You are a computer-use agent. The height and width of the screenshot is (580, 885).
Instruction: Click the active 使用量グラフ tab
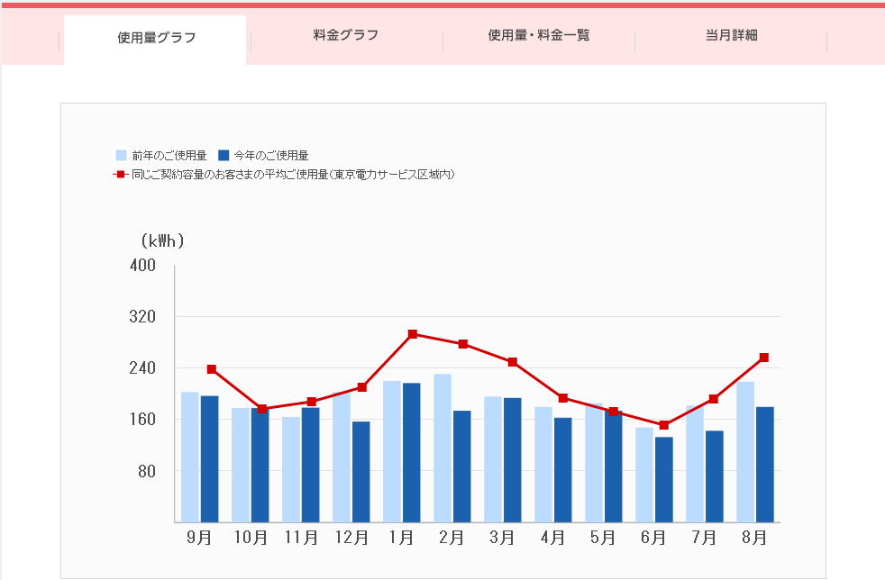tap(156, 38)
